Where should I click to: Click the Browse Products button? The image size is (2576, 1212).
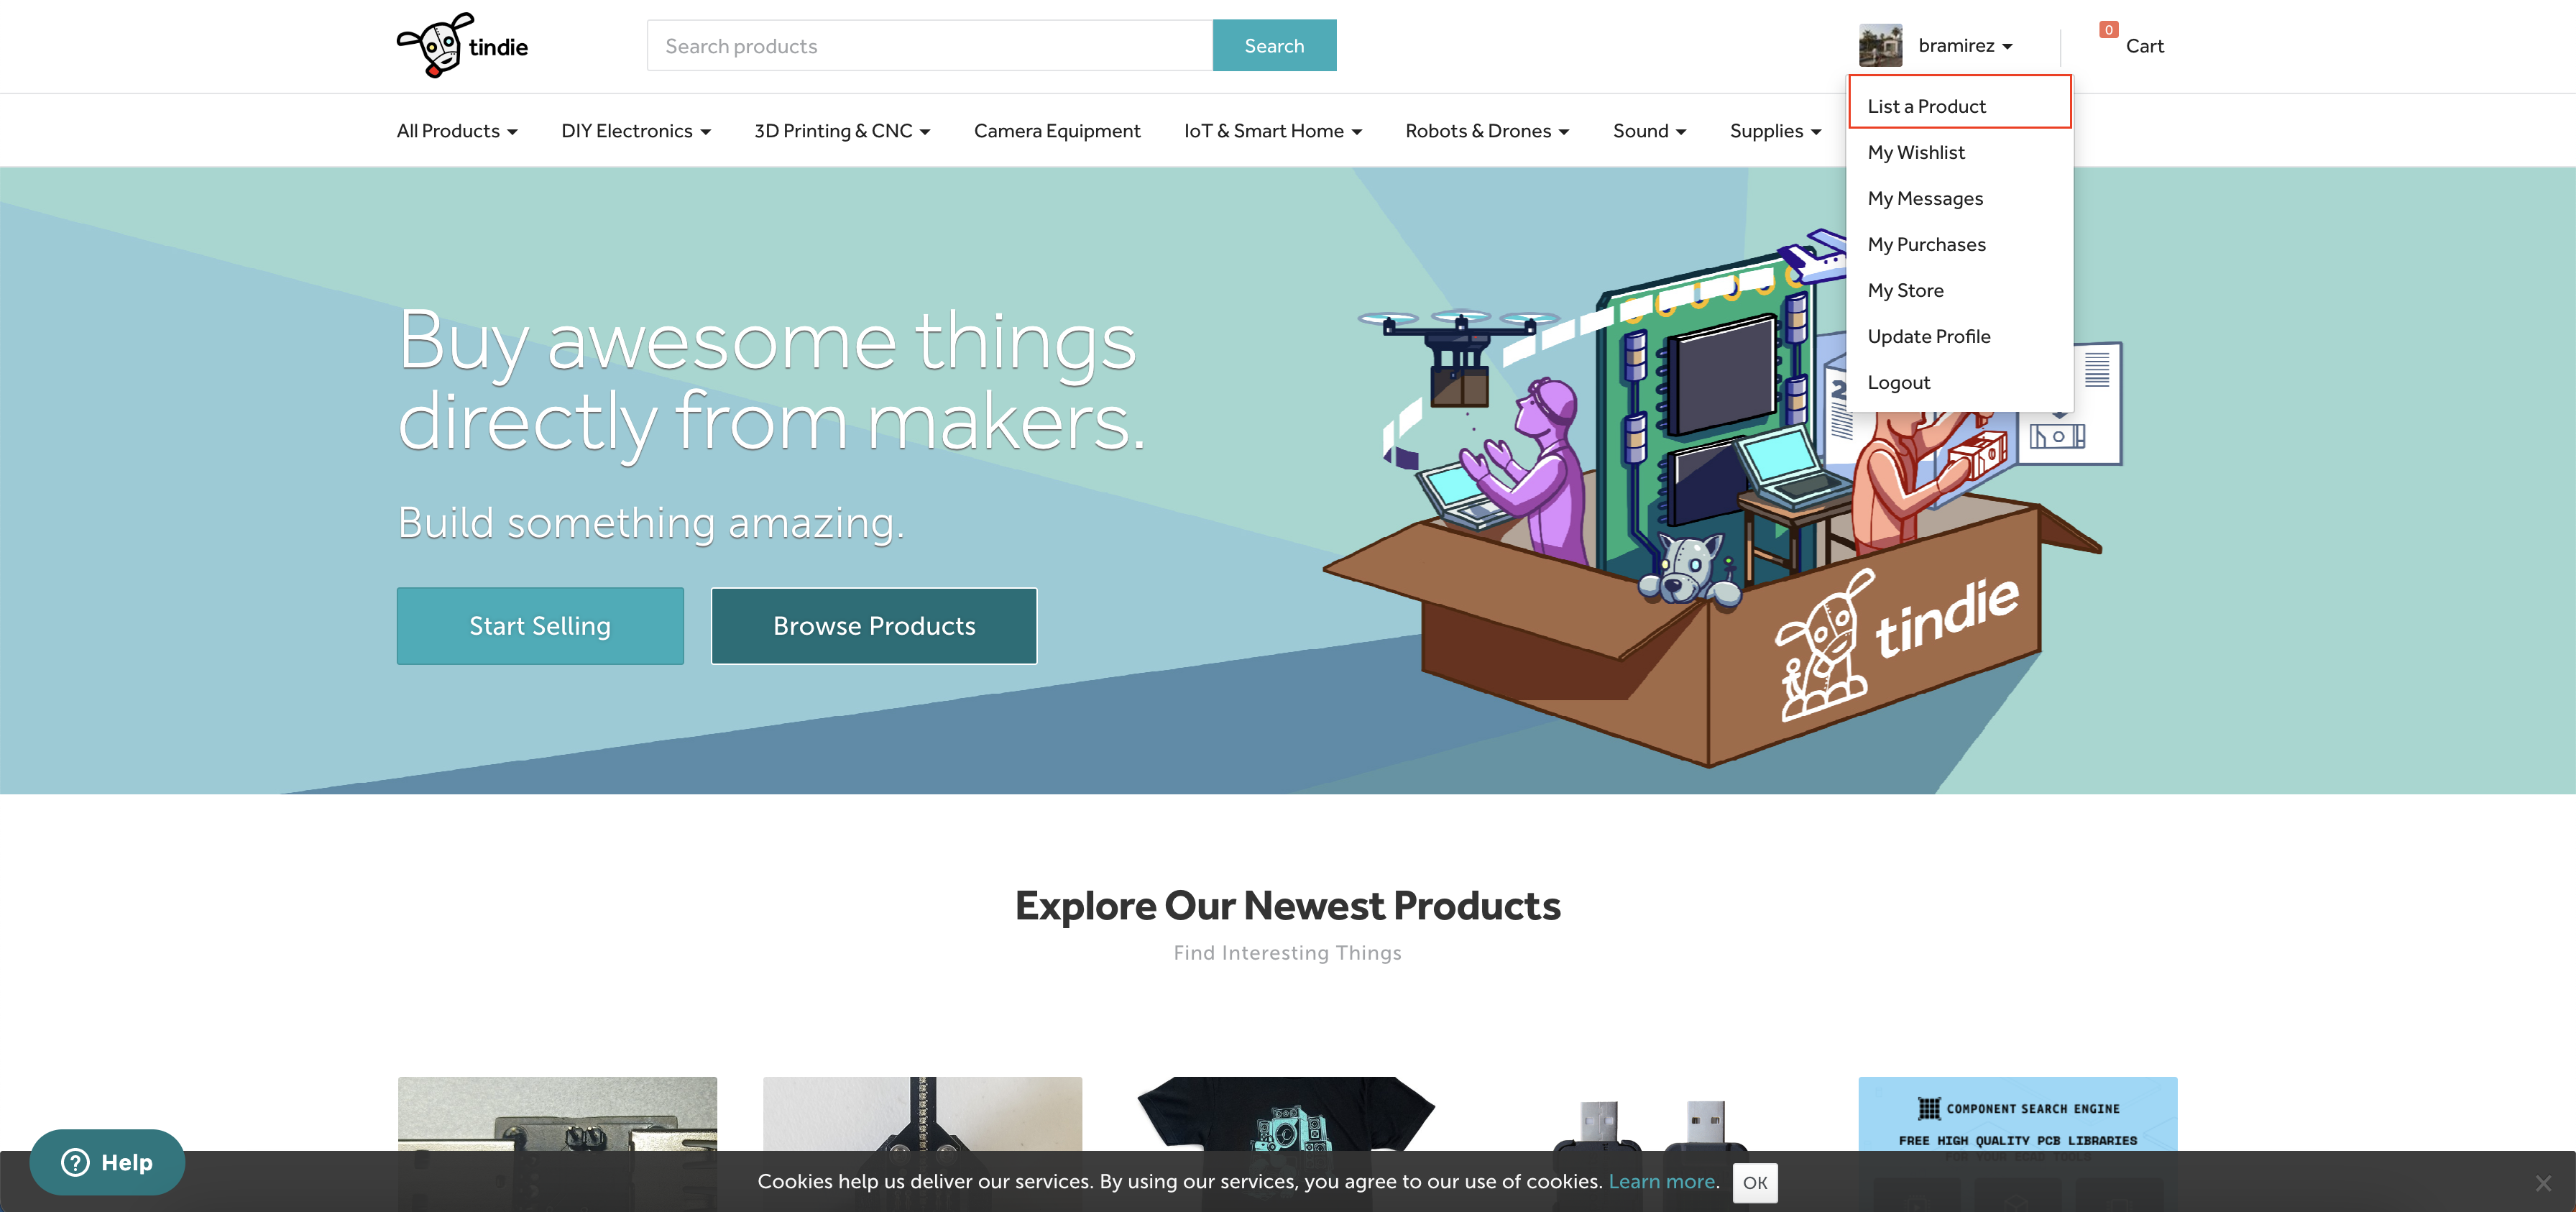pos(874,626)
